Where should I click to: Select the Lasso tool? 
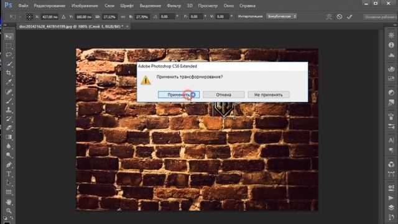pos(9,55)
